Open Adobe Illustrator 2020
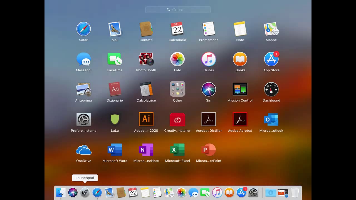The height and width of the screenshot is (200, 356). 146,119
